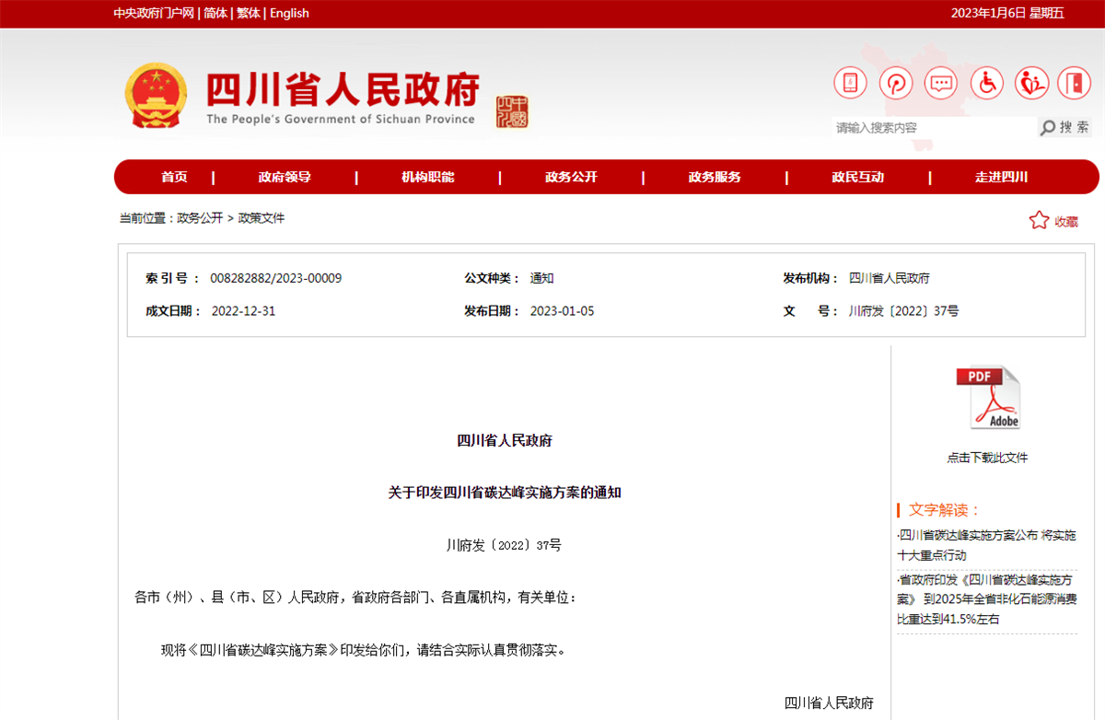Click the mobile phone icon in header
This screenshot has width=1105, height=720.
850,84
